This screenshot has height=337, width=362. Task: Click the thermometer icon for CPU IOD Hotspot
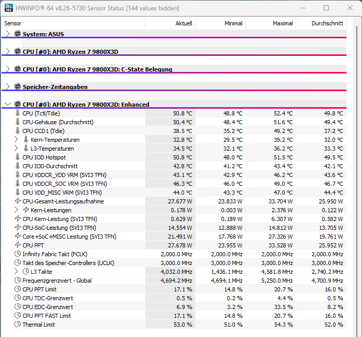(x=17, y=157)
